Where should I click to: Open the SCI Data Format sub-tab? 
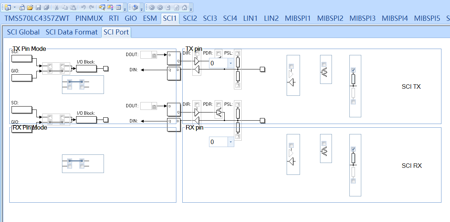pyautogui.click(x=72, y=32)
